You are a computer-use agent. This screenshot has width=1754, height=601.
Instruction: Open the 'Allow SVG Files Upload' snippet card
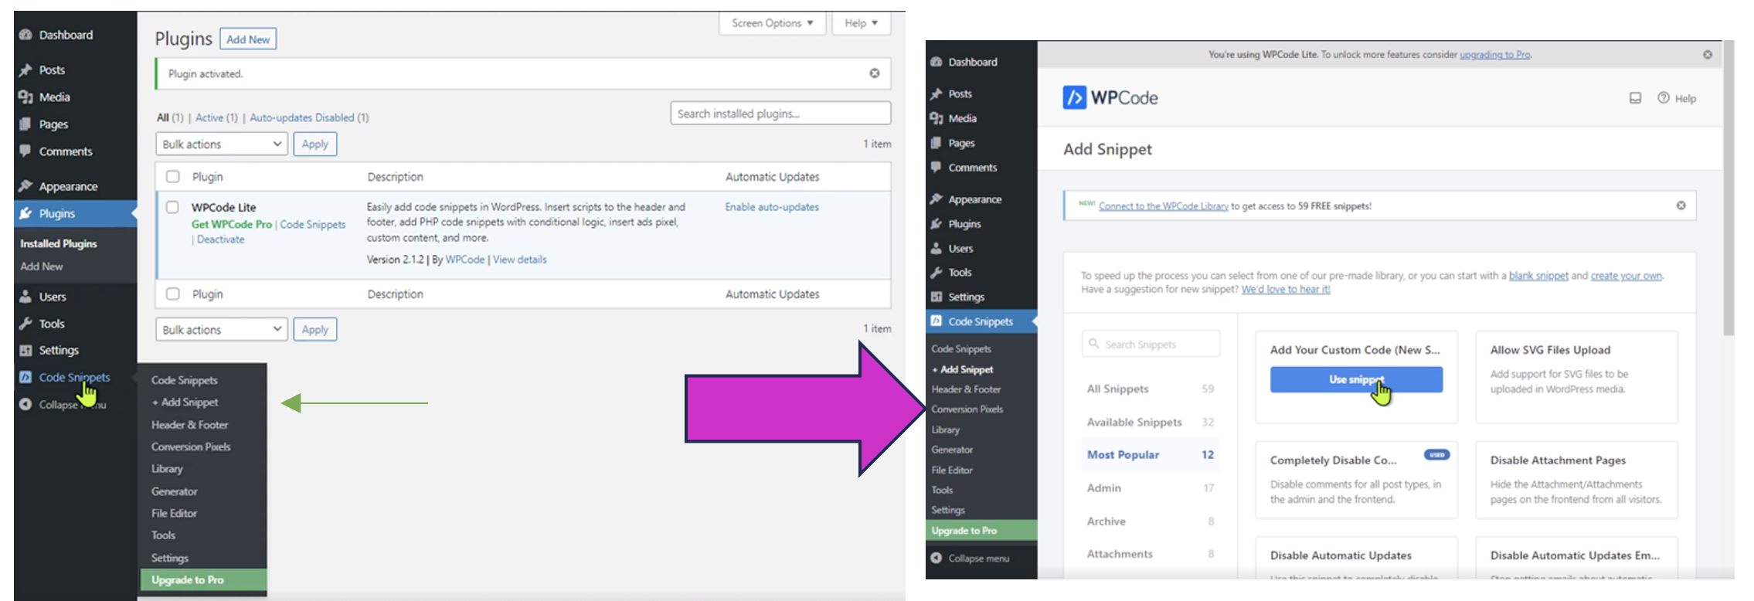point(1576,377)
